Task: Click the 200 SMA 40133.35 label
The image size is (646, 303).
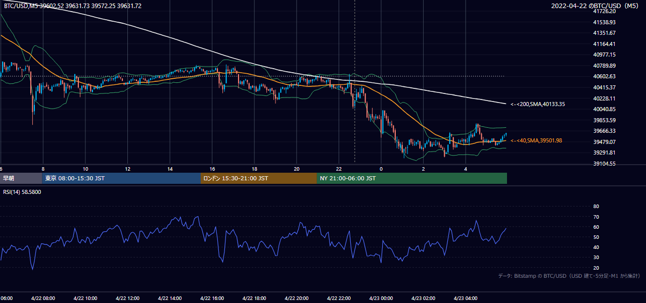Action: pos(537,105)
